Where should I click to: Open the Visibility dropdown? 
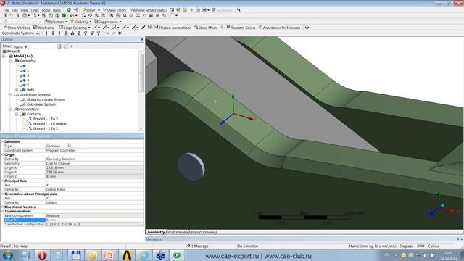click(x=80, y=22)
